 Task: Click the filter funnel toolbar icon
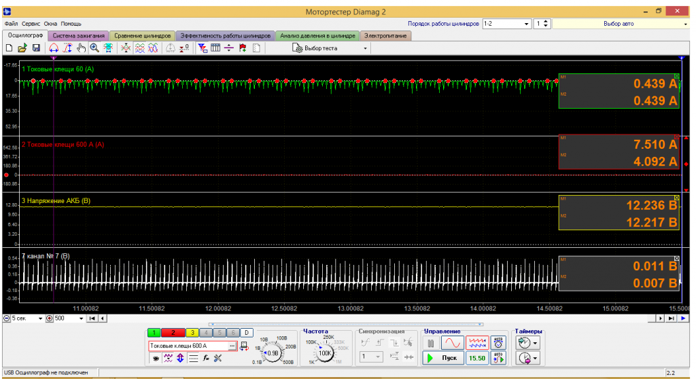(x=203, y=48)
